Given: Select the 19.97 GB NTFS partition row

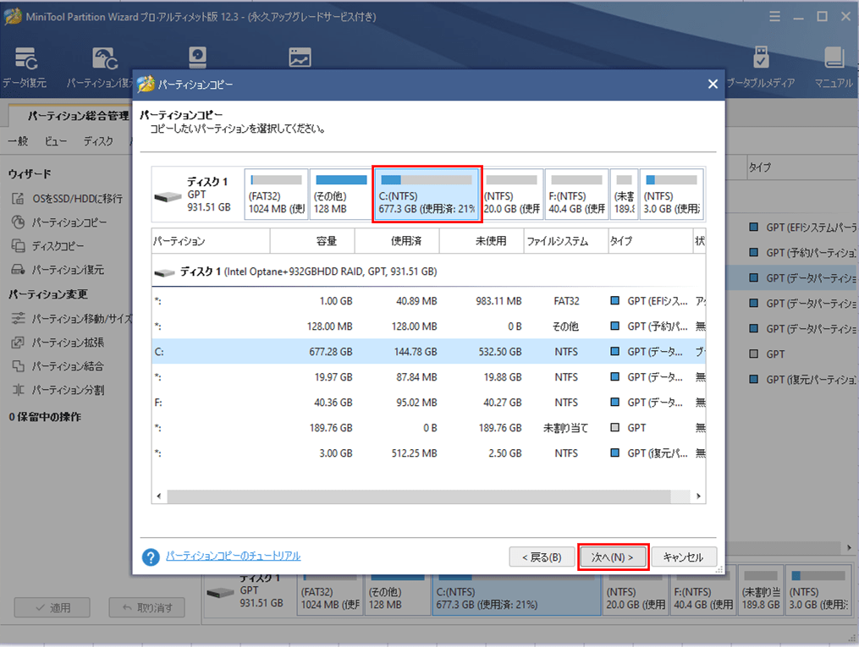Looking at the screenshot, I should click(429, 377).
